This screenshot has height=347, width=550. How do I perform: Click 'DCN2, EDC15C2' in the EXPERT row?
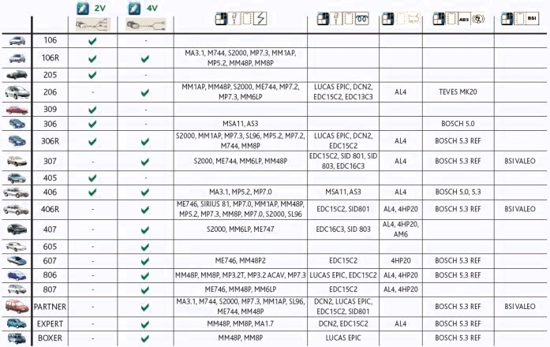343,324
